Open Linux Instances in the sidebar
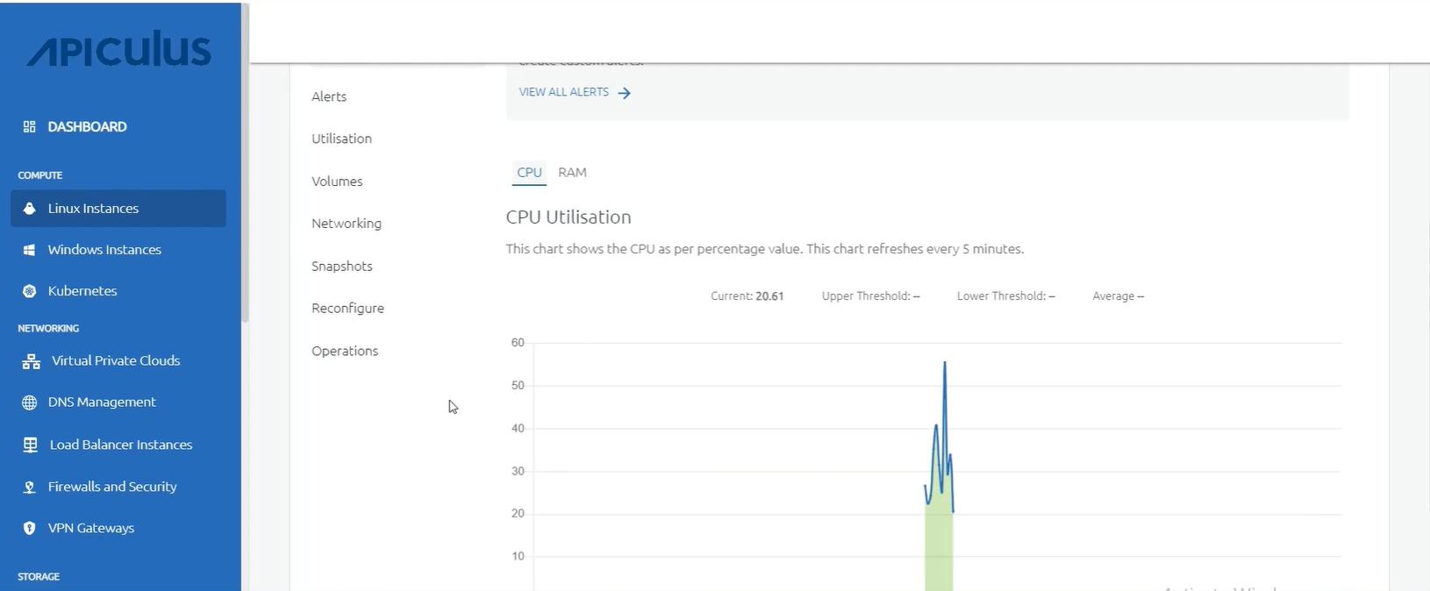 click(x=118, y=209)
